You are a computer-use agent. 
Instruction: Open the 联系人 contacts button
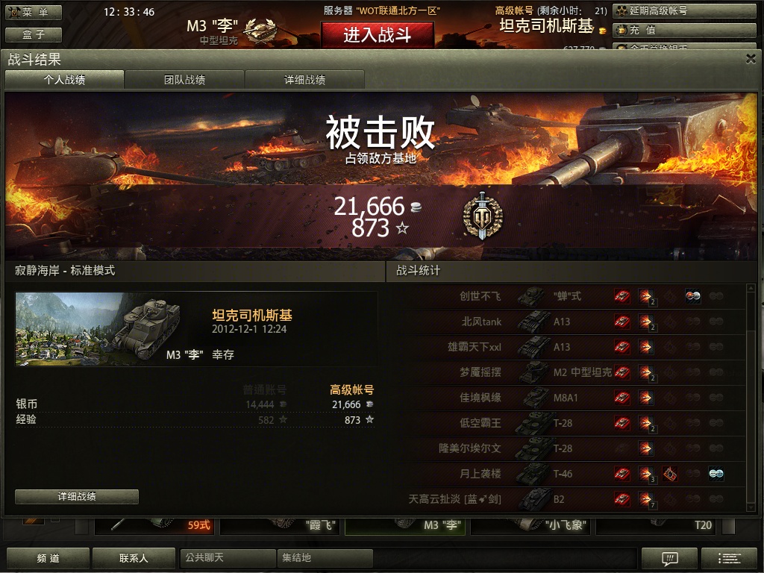coord(134,558)
